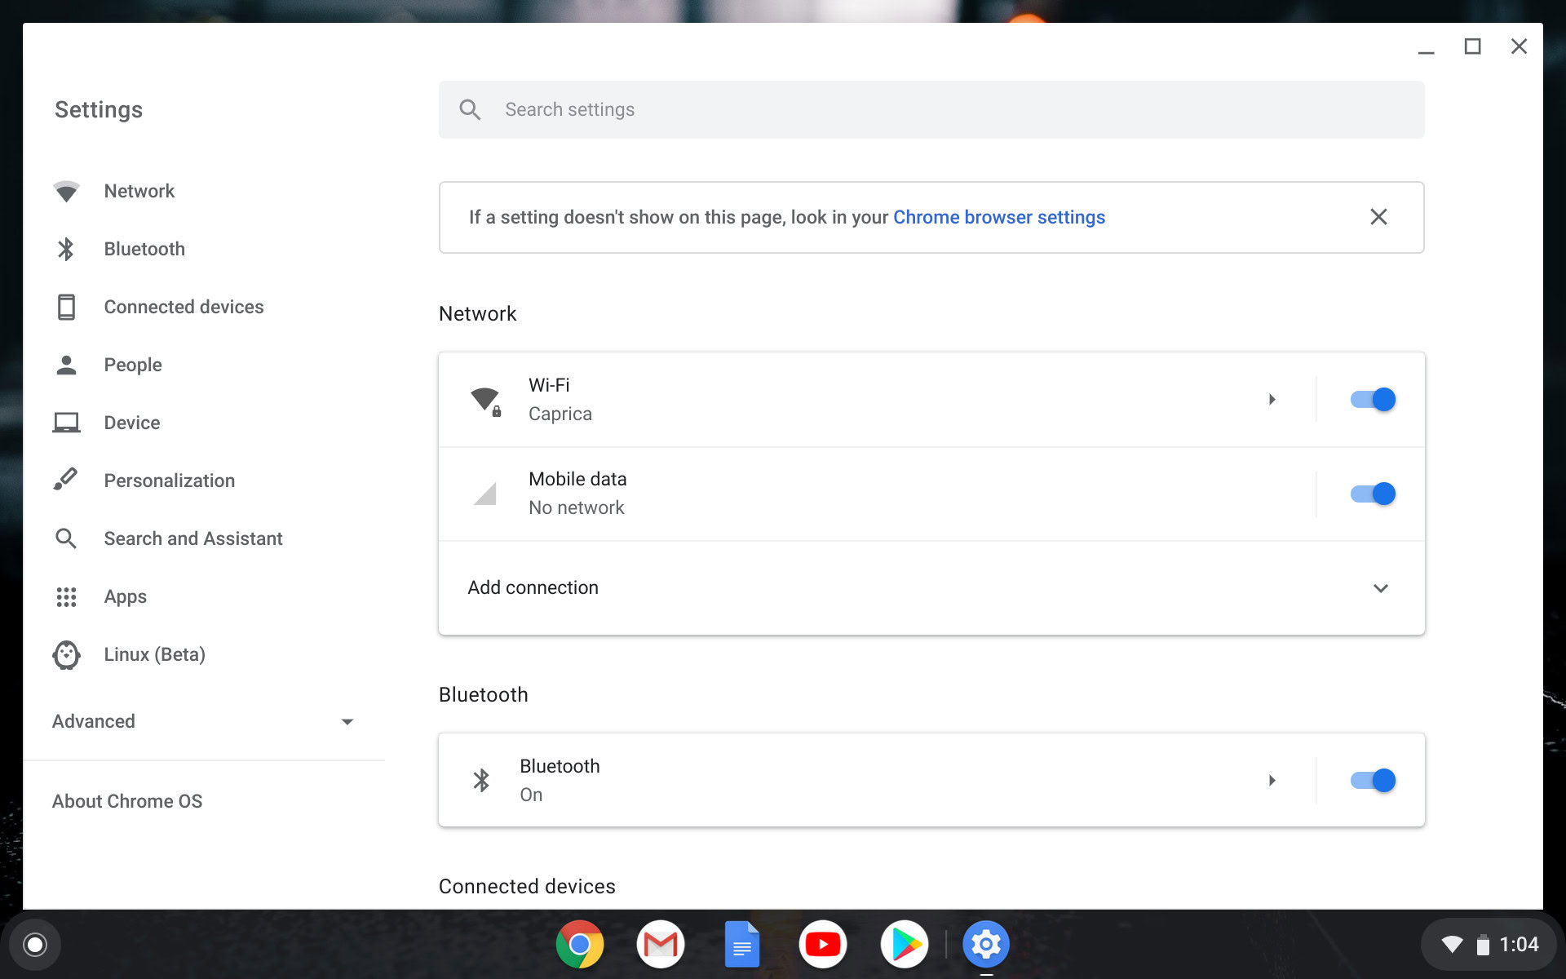
Task: Open Wi-Fi details with the arrow
Action: 1272,399
